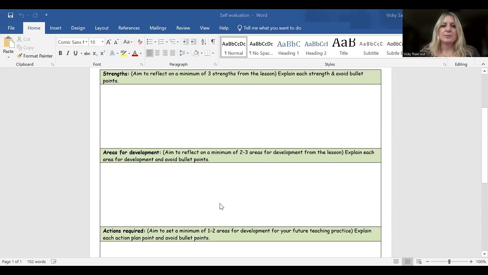Screen dimensions: 488x275
Task: Increase font size with Grow Font
Action: [109, 42]
